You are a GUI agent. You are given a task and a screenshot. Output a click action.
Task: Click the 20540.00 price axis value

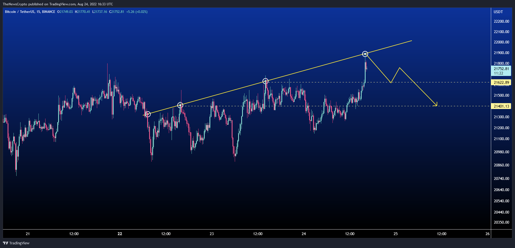click(501, 201)
